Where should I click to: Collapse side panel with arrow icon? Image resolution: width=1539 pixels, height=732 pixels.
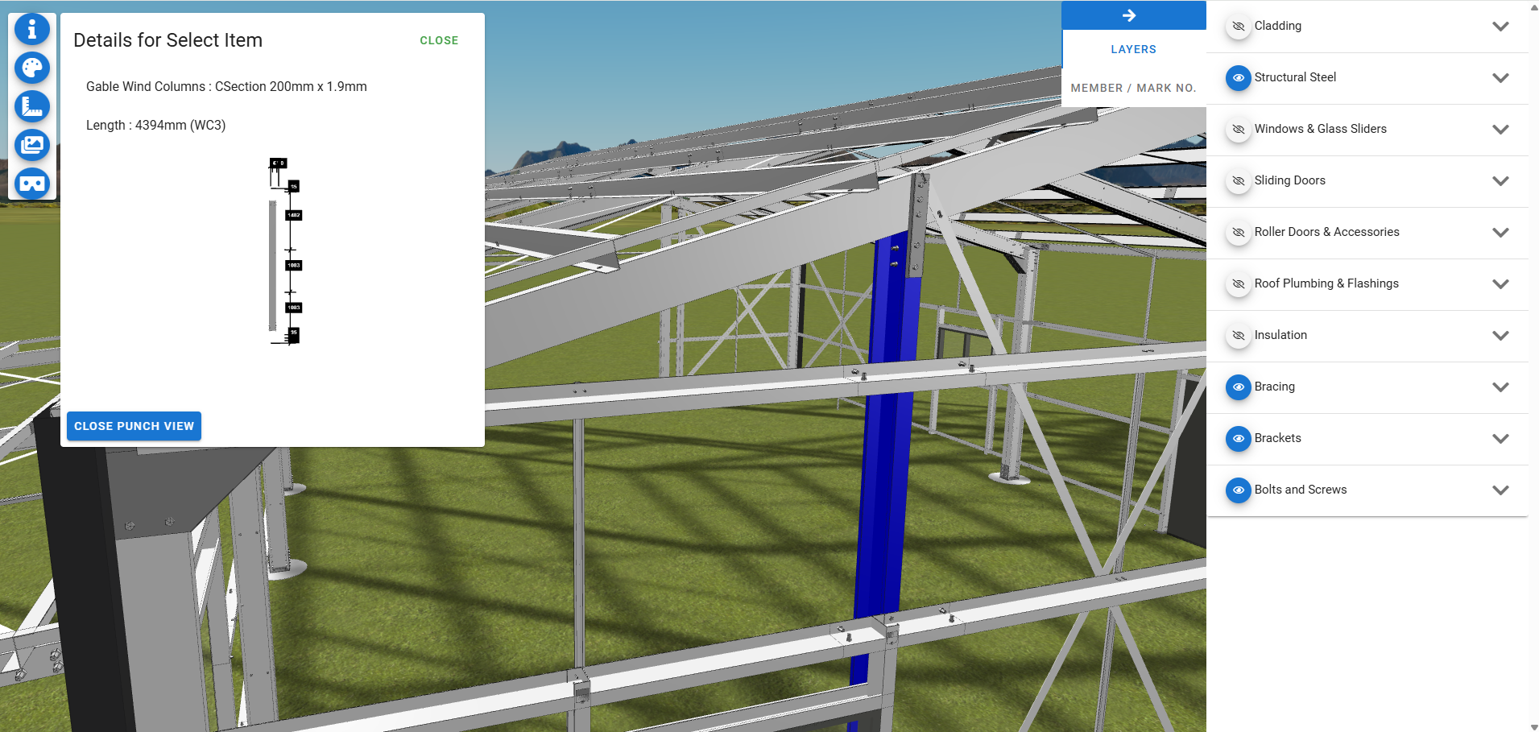pos(1129,15)
